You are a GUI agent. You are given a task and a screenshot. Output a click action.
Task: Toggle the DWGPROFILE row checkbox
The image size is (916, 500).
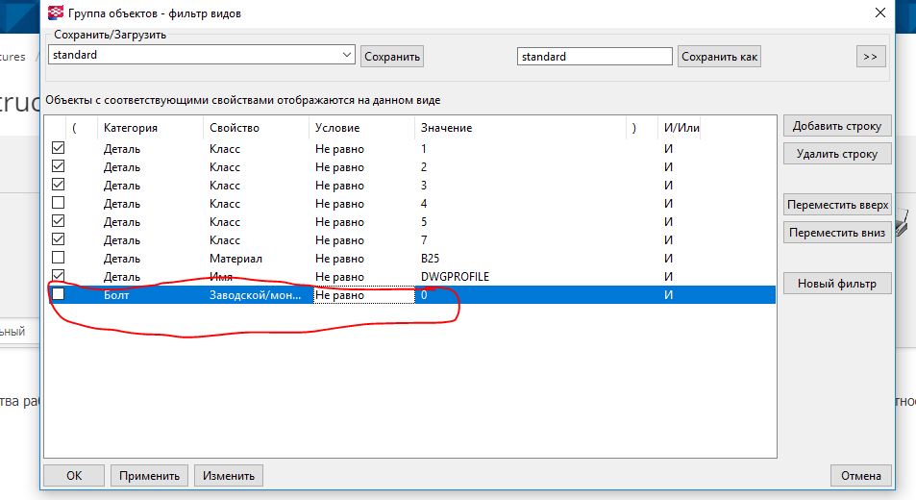(x=58, y=276)
